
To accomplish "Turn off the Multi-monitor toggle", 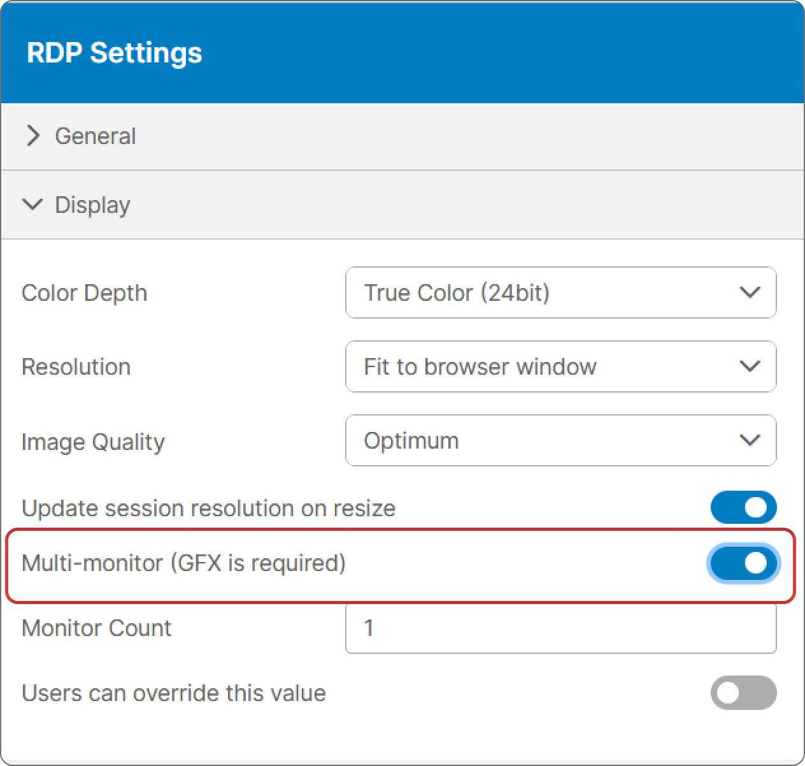I will [x=743, y=563].
